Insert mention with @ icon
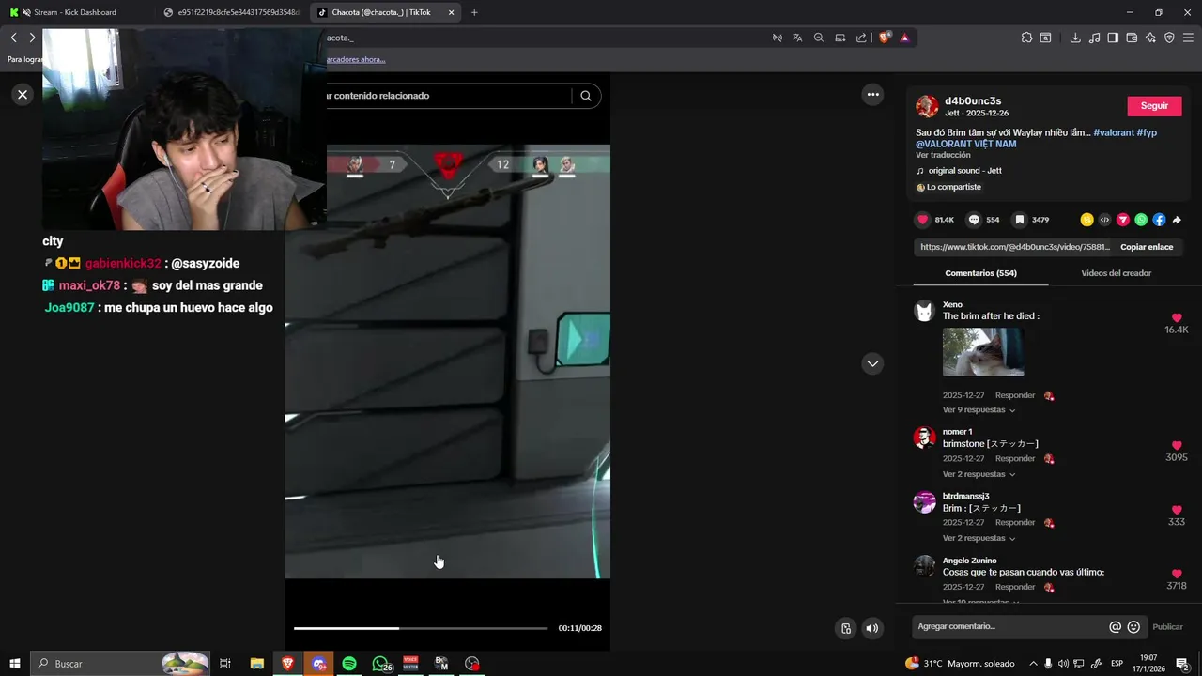The image size is (1202, 676). click(x=1115, y=626)
